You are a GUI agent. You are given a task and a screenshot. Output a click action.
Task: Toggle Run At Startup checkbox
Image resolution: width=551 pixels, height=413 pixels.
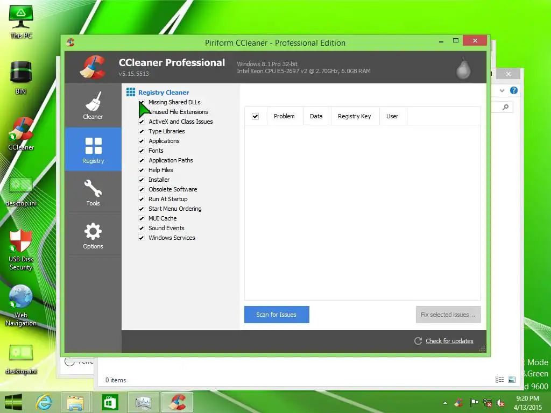(x=142, y=199)
